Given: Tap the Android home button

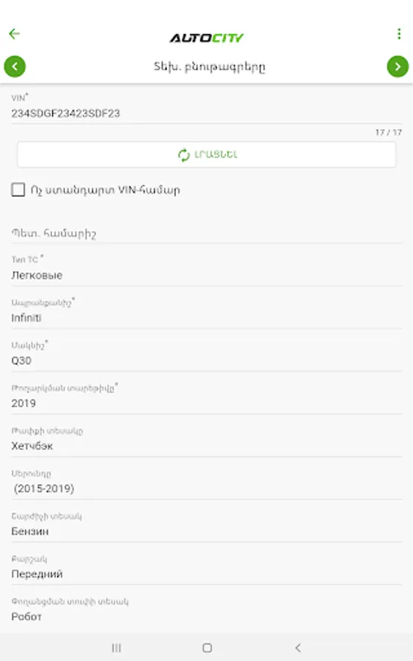Looking at the screenshot, I should [207, 648].
